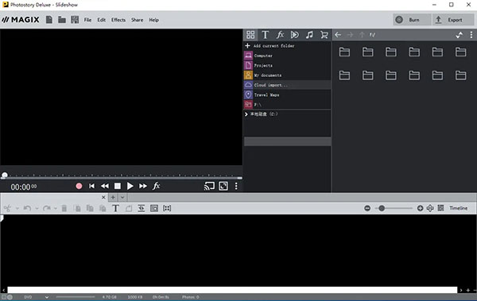Switch to the Import grid tab in media pool

(250, 35)
